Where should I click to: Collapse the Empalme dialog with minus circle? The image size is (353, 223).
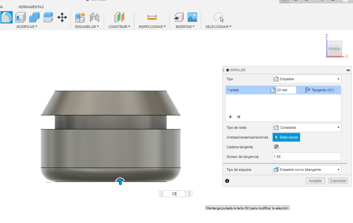(x=228, y=70)
